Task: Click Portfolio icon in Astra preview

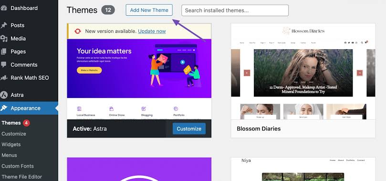Action: pos(176,108)
